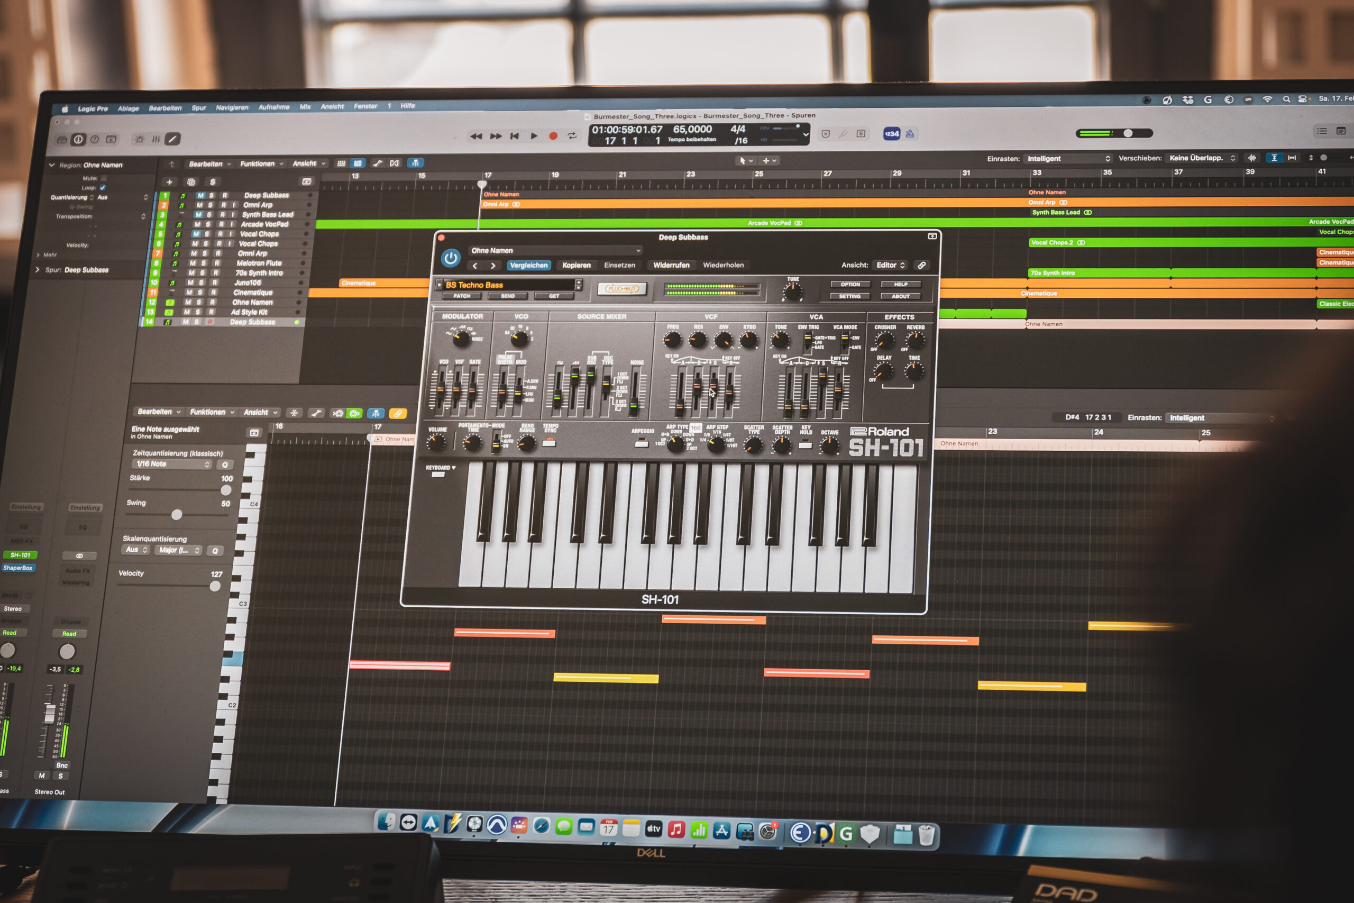This screenshot has width=1354, height=903.
Task: Open the Dropbox menu bar icon
Action: tap(1187, 100)
